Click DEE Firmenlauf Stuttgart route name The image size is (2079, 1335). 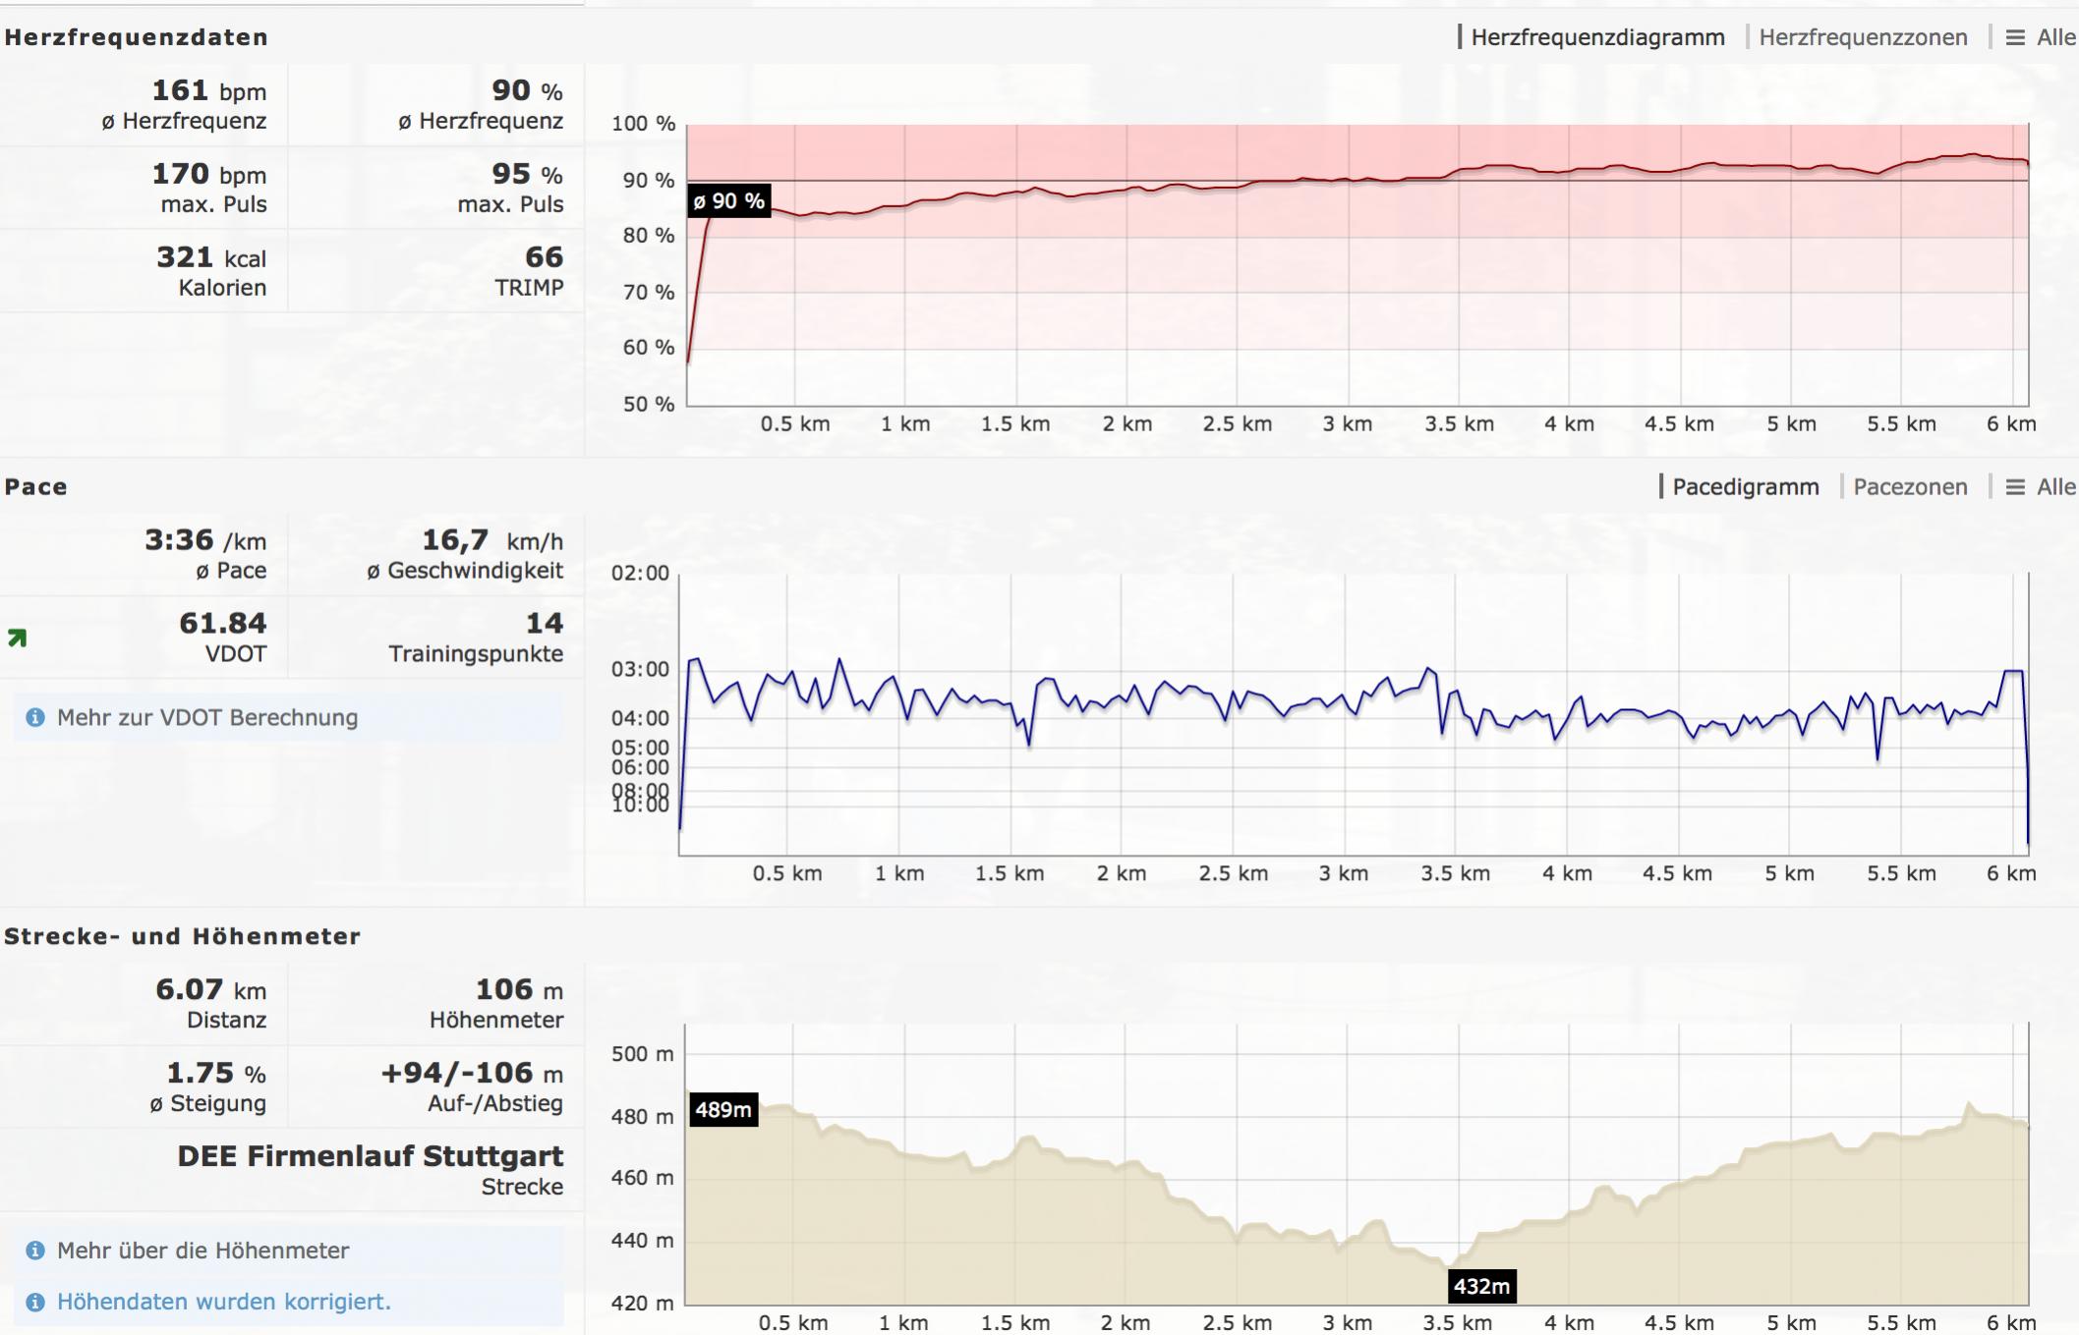coord(370,1156)
